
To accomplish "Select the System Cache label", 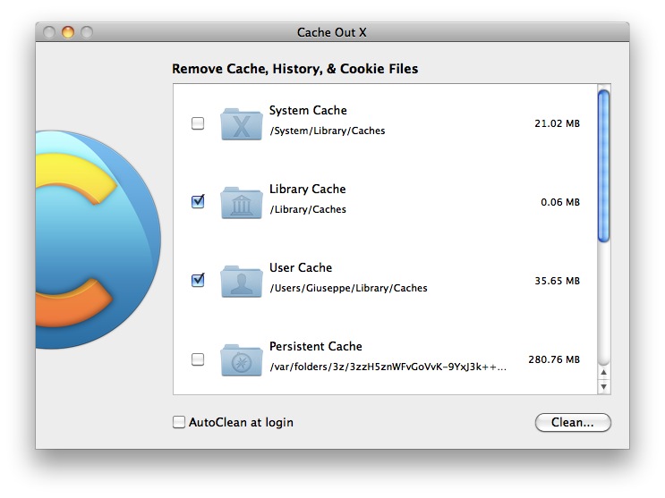I will [x=308, y=110].
